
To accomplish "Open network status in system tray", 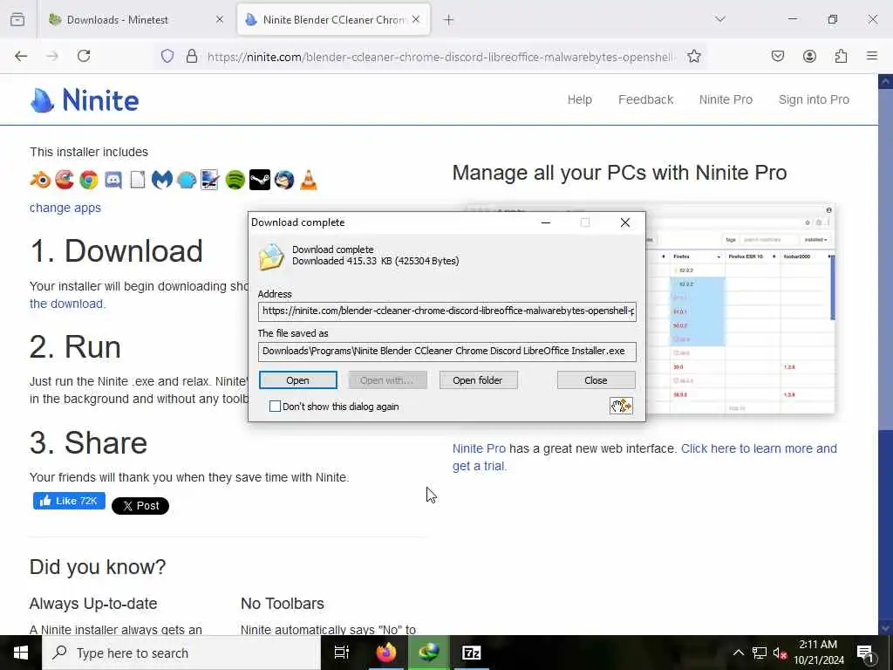I will point(760,653).
